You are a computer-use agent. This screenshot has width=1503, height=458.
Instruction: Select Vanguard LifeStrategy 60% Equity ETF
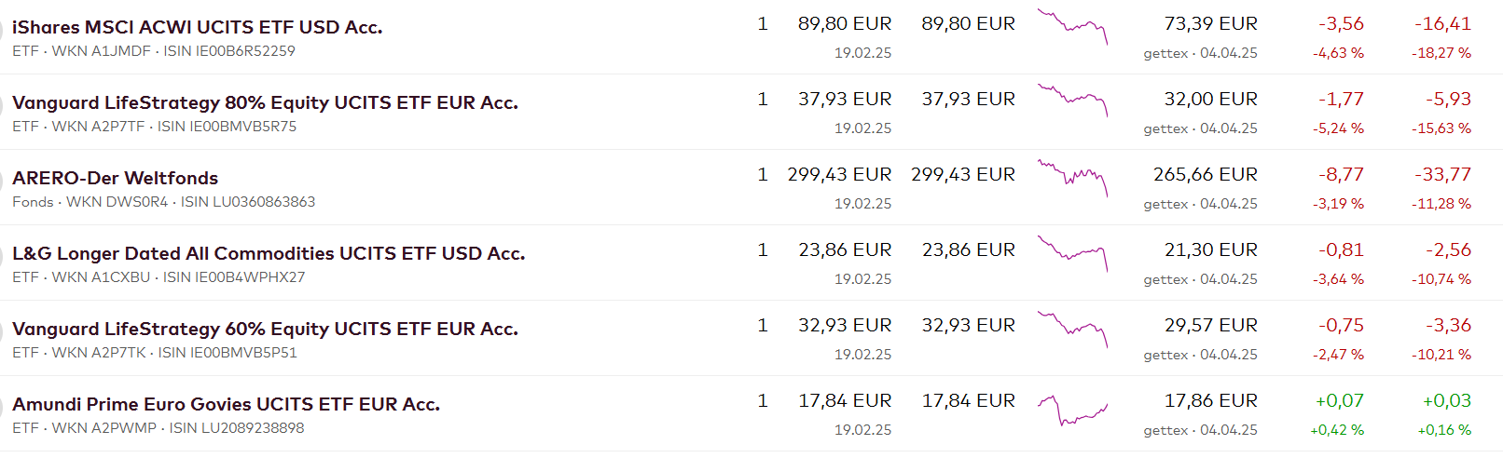[265, 329]
